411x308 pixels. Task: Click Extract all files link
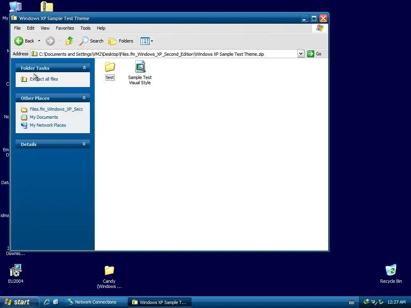pos(44,79)
